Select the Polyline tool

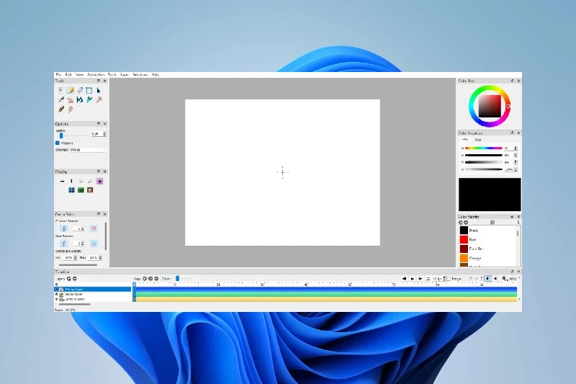(80, 100)
